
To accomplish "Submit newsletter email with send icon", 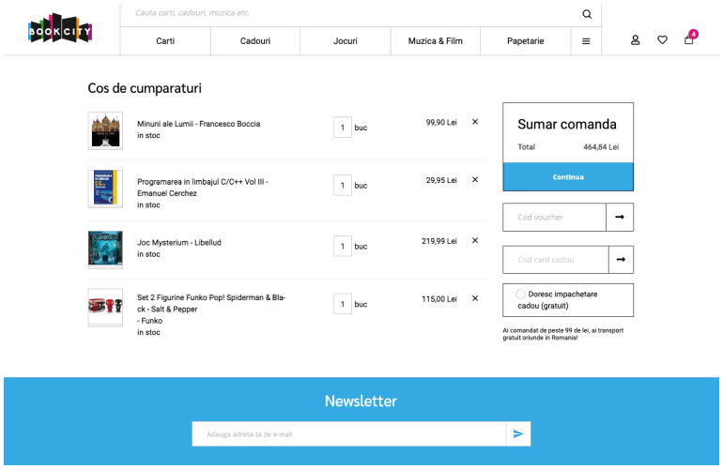I will point(518,434).
